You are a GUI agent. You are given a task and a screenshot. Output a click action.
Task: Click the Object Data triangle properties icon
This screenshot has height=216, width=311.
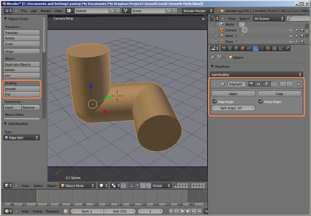coord(262,48)
